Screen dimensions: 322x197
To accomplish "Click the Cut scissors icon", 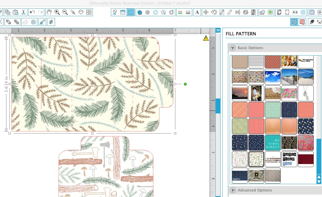I will coord(24,12).
